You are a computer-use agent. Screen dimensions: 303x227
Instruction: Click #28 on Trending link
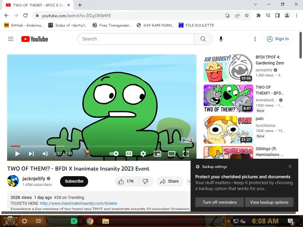tap(69, 197)
